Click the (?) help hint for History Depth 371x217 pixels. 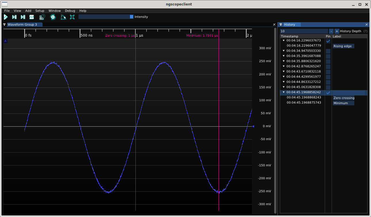(366, 31)
